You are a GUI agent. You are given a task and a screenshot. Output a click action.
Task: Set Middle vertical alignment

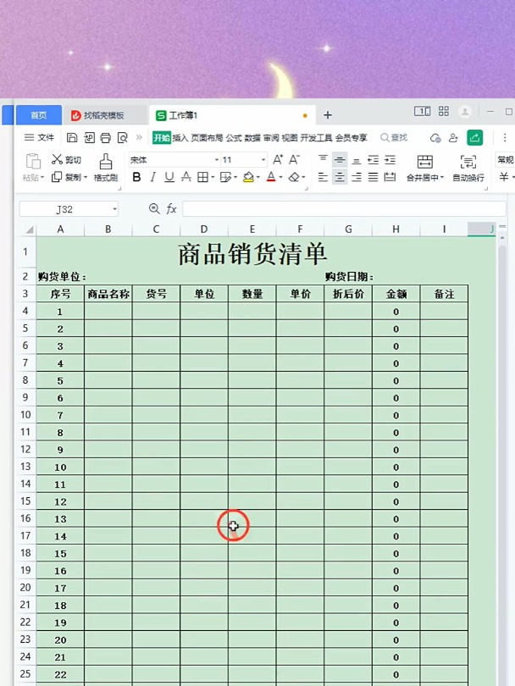tap(340, 159)
